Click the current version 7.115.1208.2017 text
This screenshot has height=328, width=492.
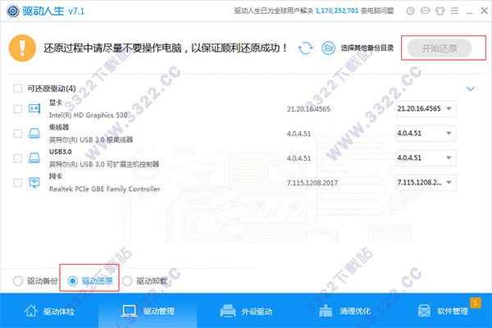[x=312, y=183]
